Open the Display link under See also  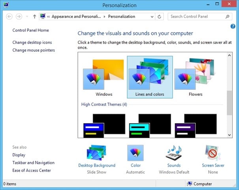[x=19, y=155]
